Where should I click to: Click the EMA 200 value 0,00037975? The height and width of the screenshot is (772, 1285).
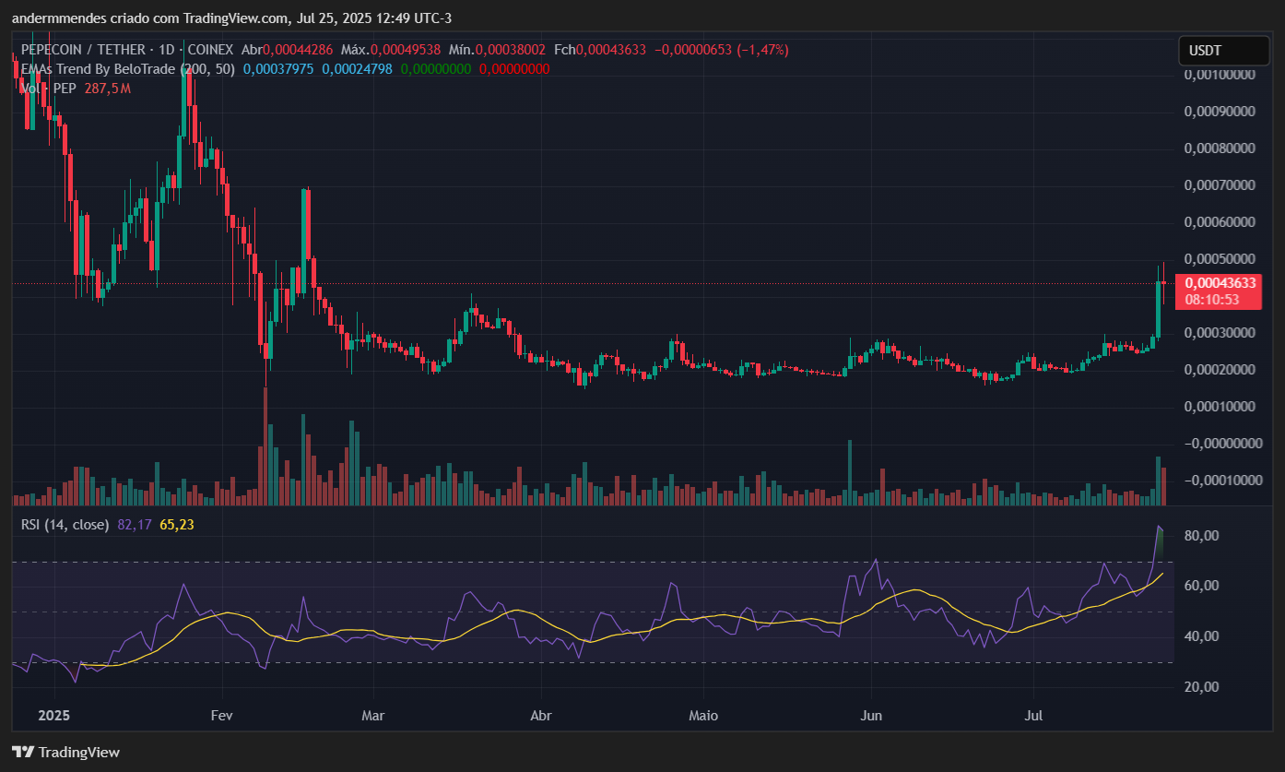click(x=278, y=68)
